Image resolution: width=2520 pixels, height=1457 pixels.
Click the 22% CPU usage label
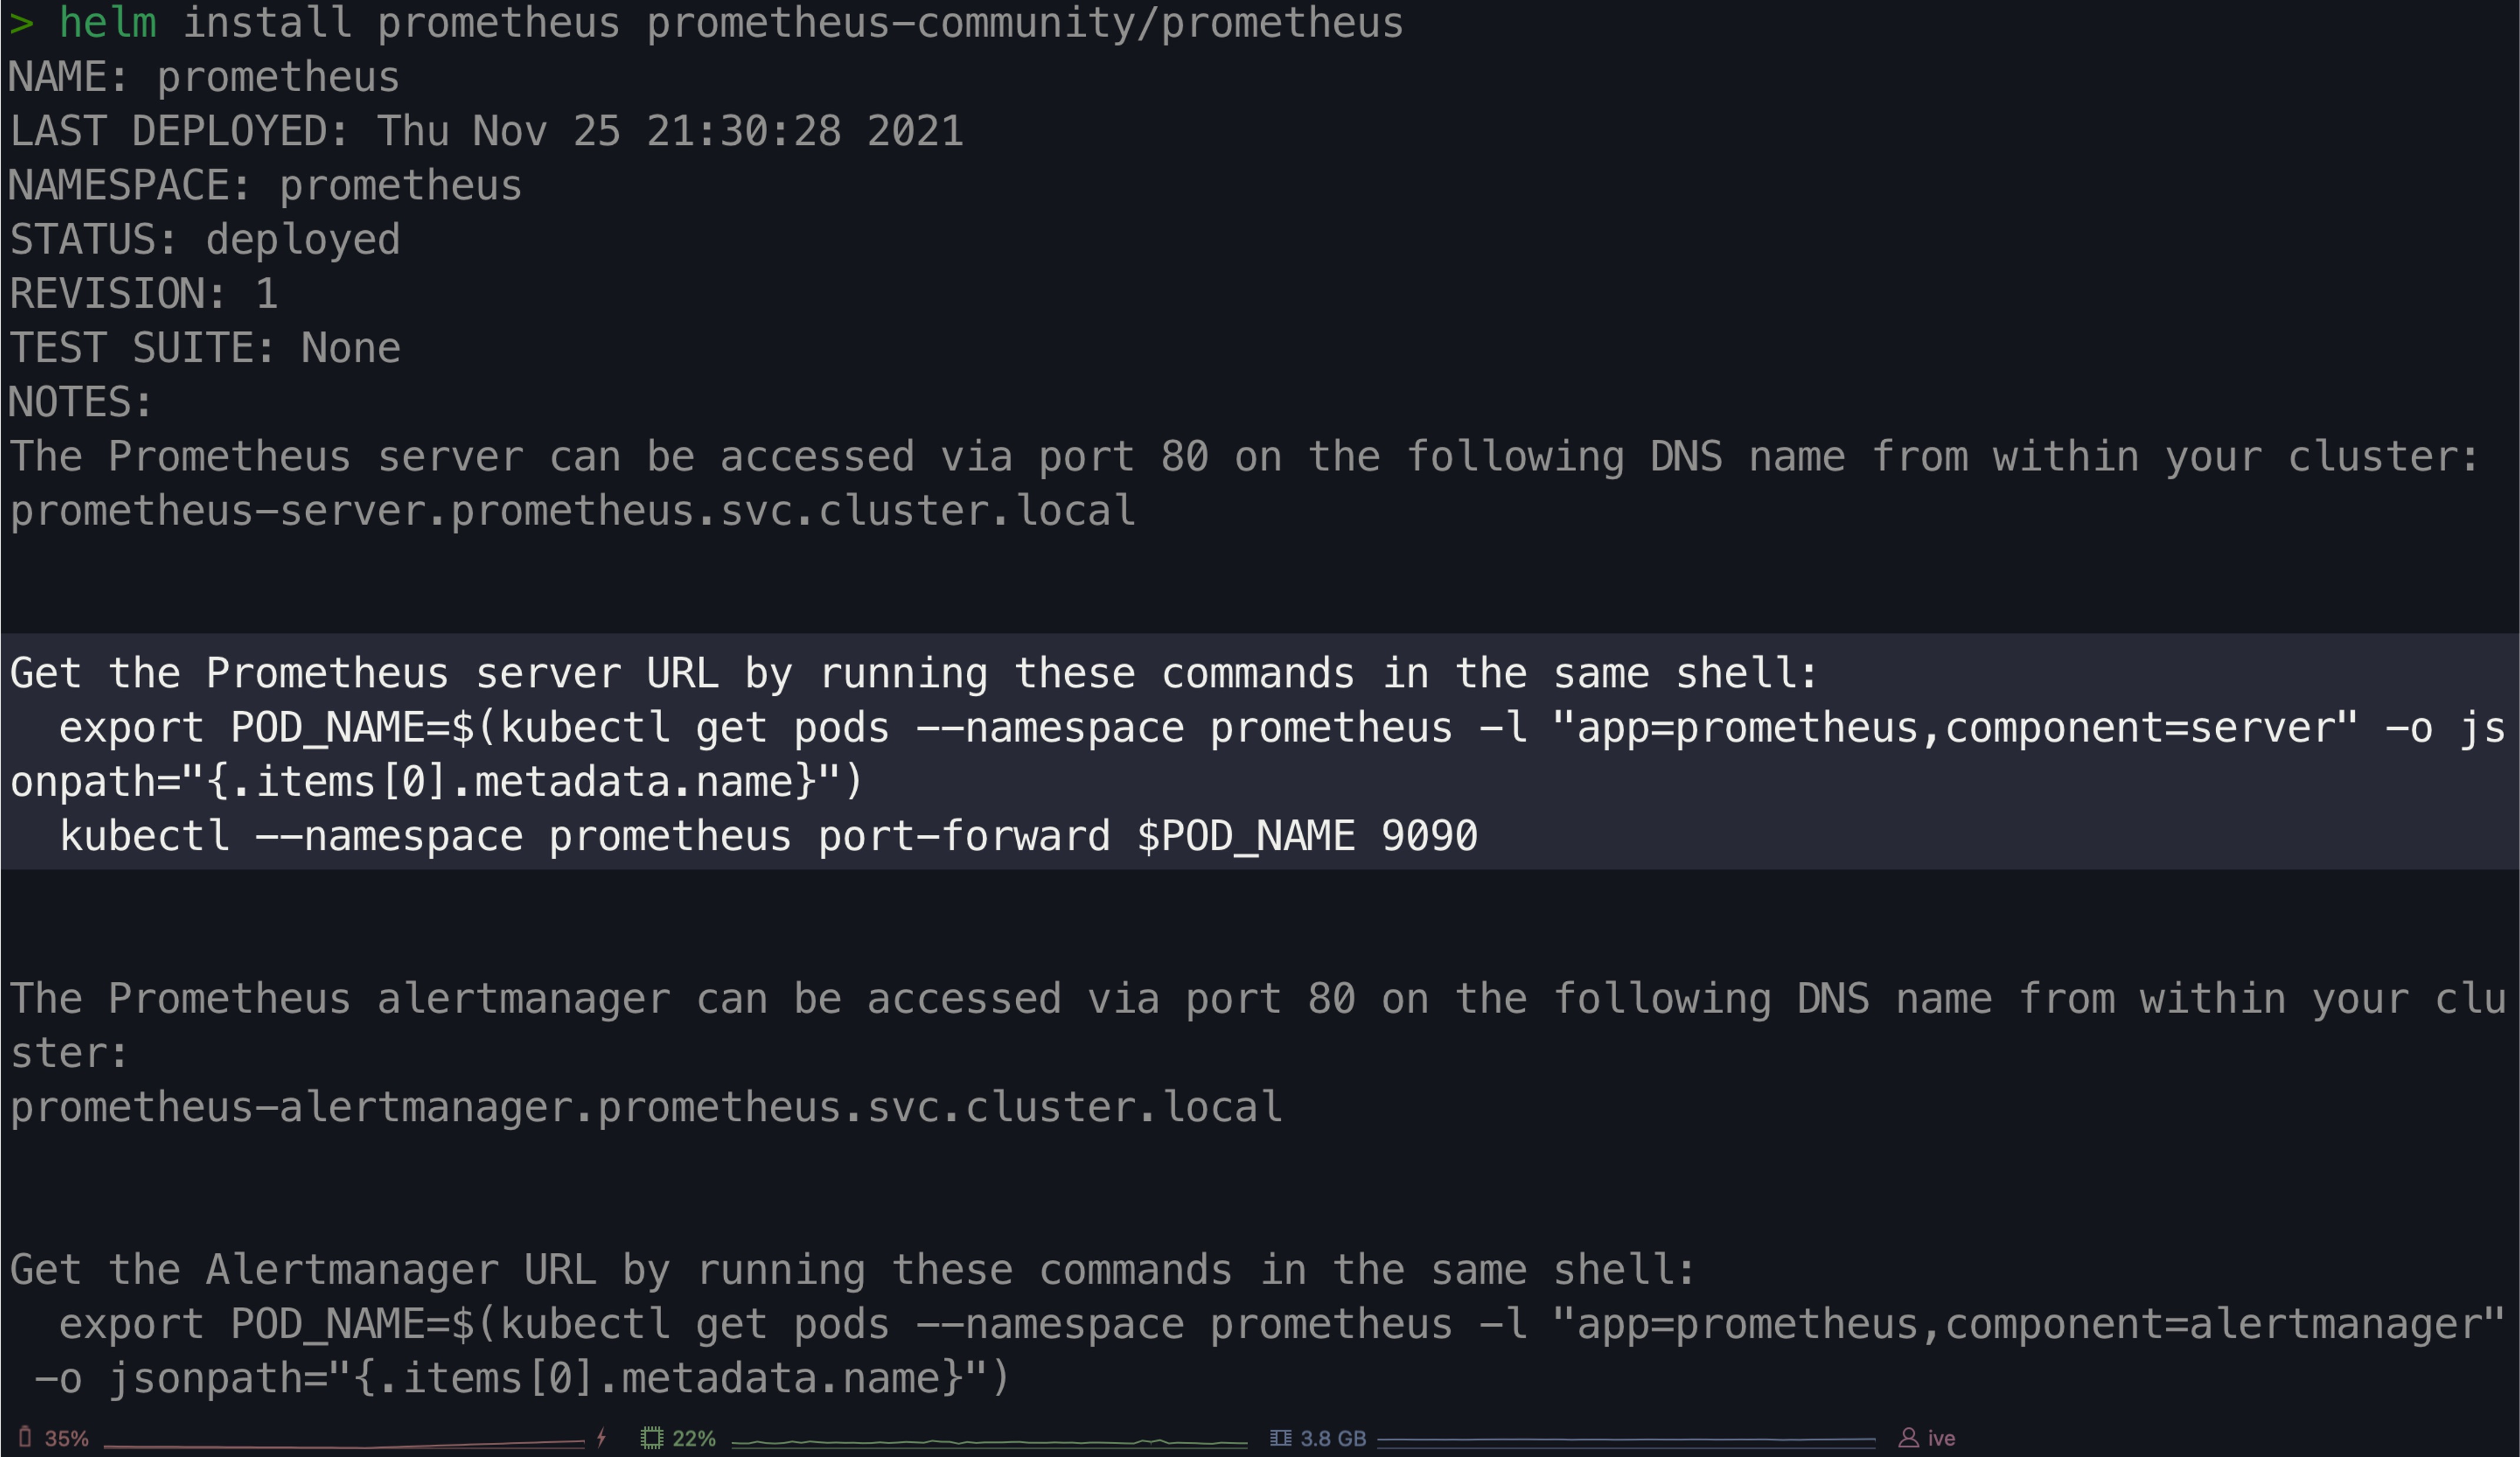click(694, 1438)
